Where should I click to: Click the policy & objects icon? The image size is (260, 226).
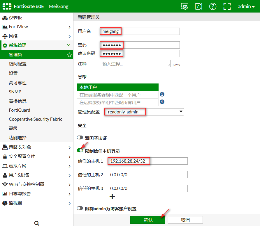pyautogui.click(x=5, y=147)
